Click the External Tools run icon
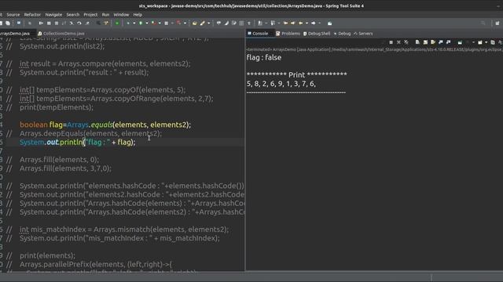Viewport: 503px width, 282px height. coord(178,23)
